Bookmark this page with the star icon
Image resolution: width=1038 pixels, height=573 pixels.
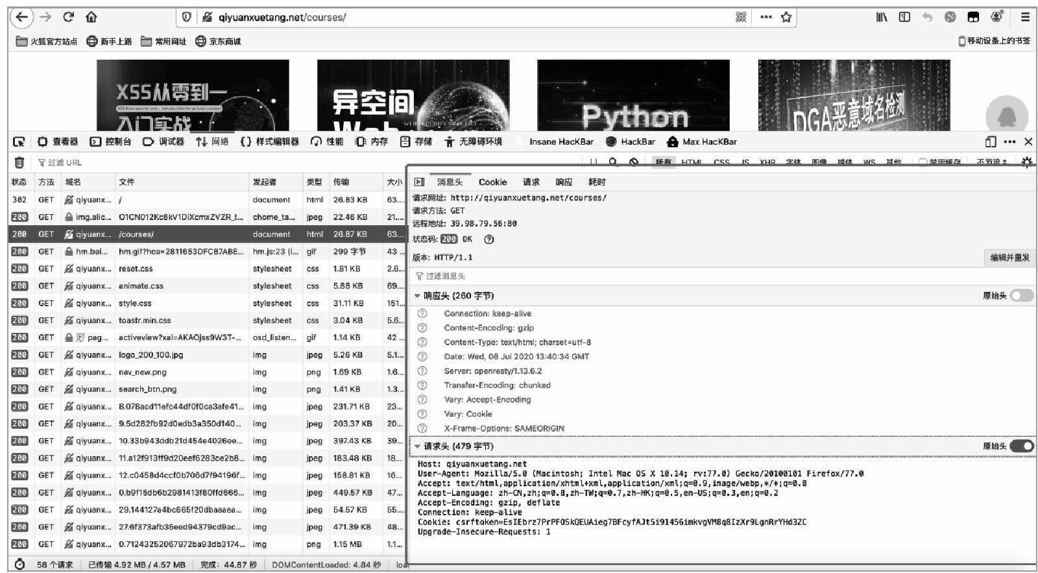tap(786, 18)
